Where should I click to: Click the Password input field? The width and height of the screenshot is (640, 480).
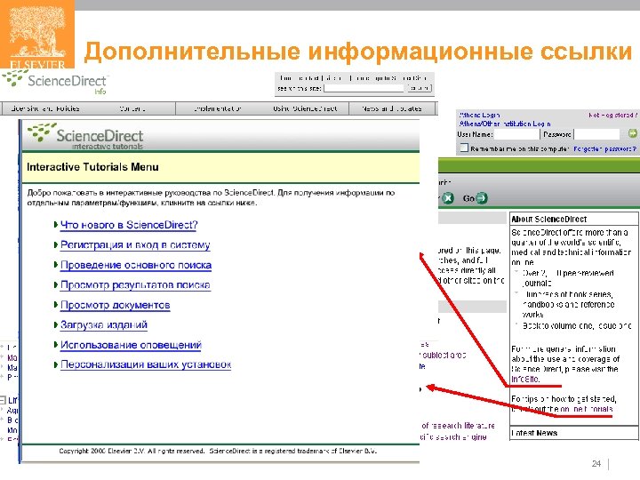click(x=597, y=134)
